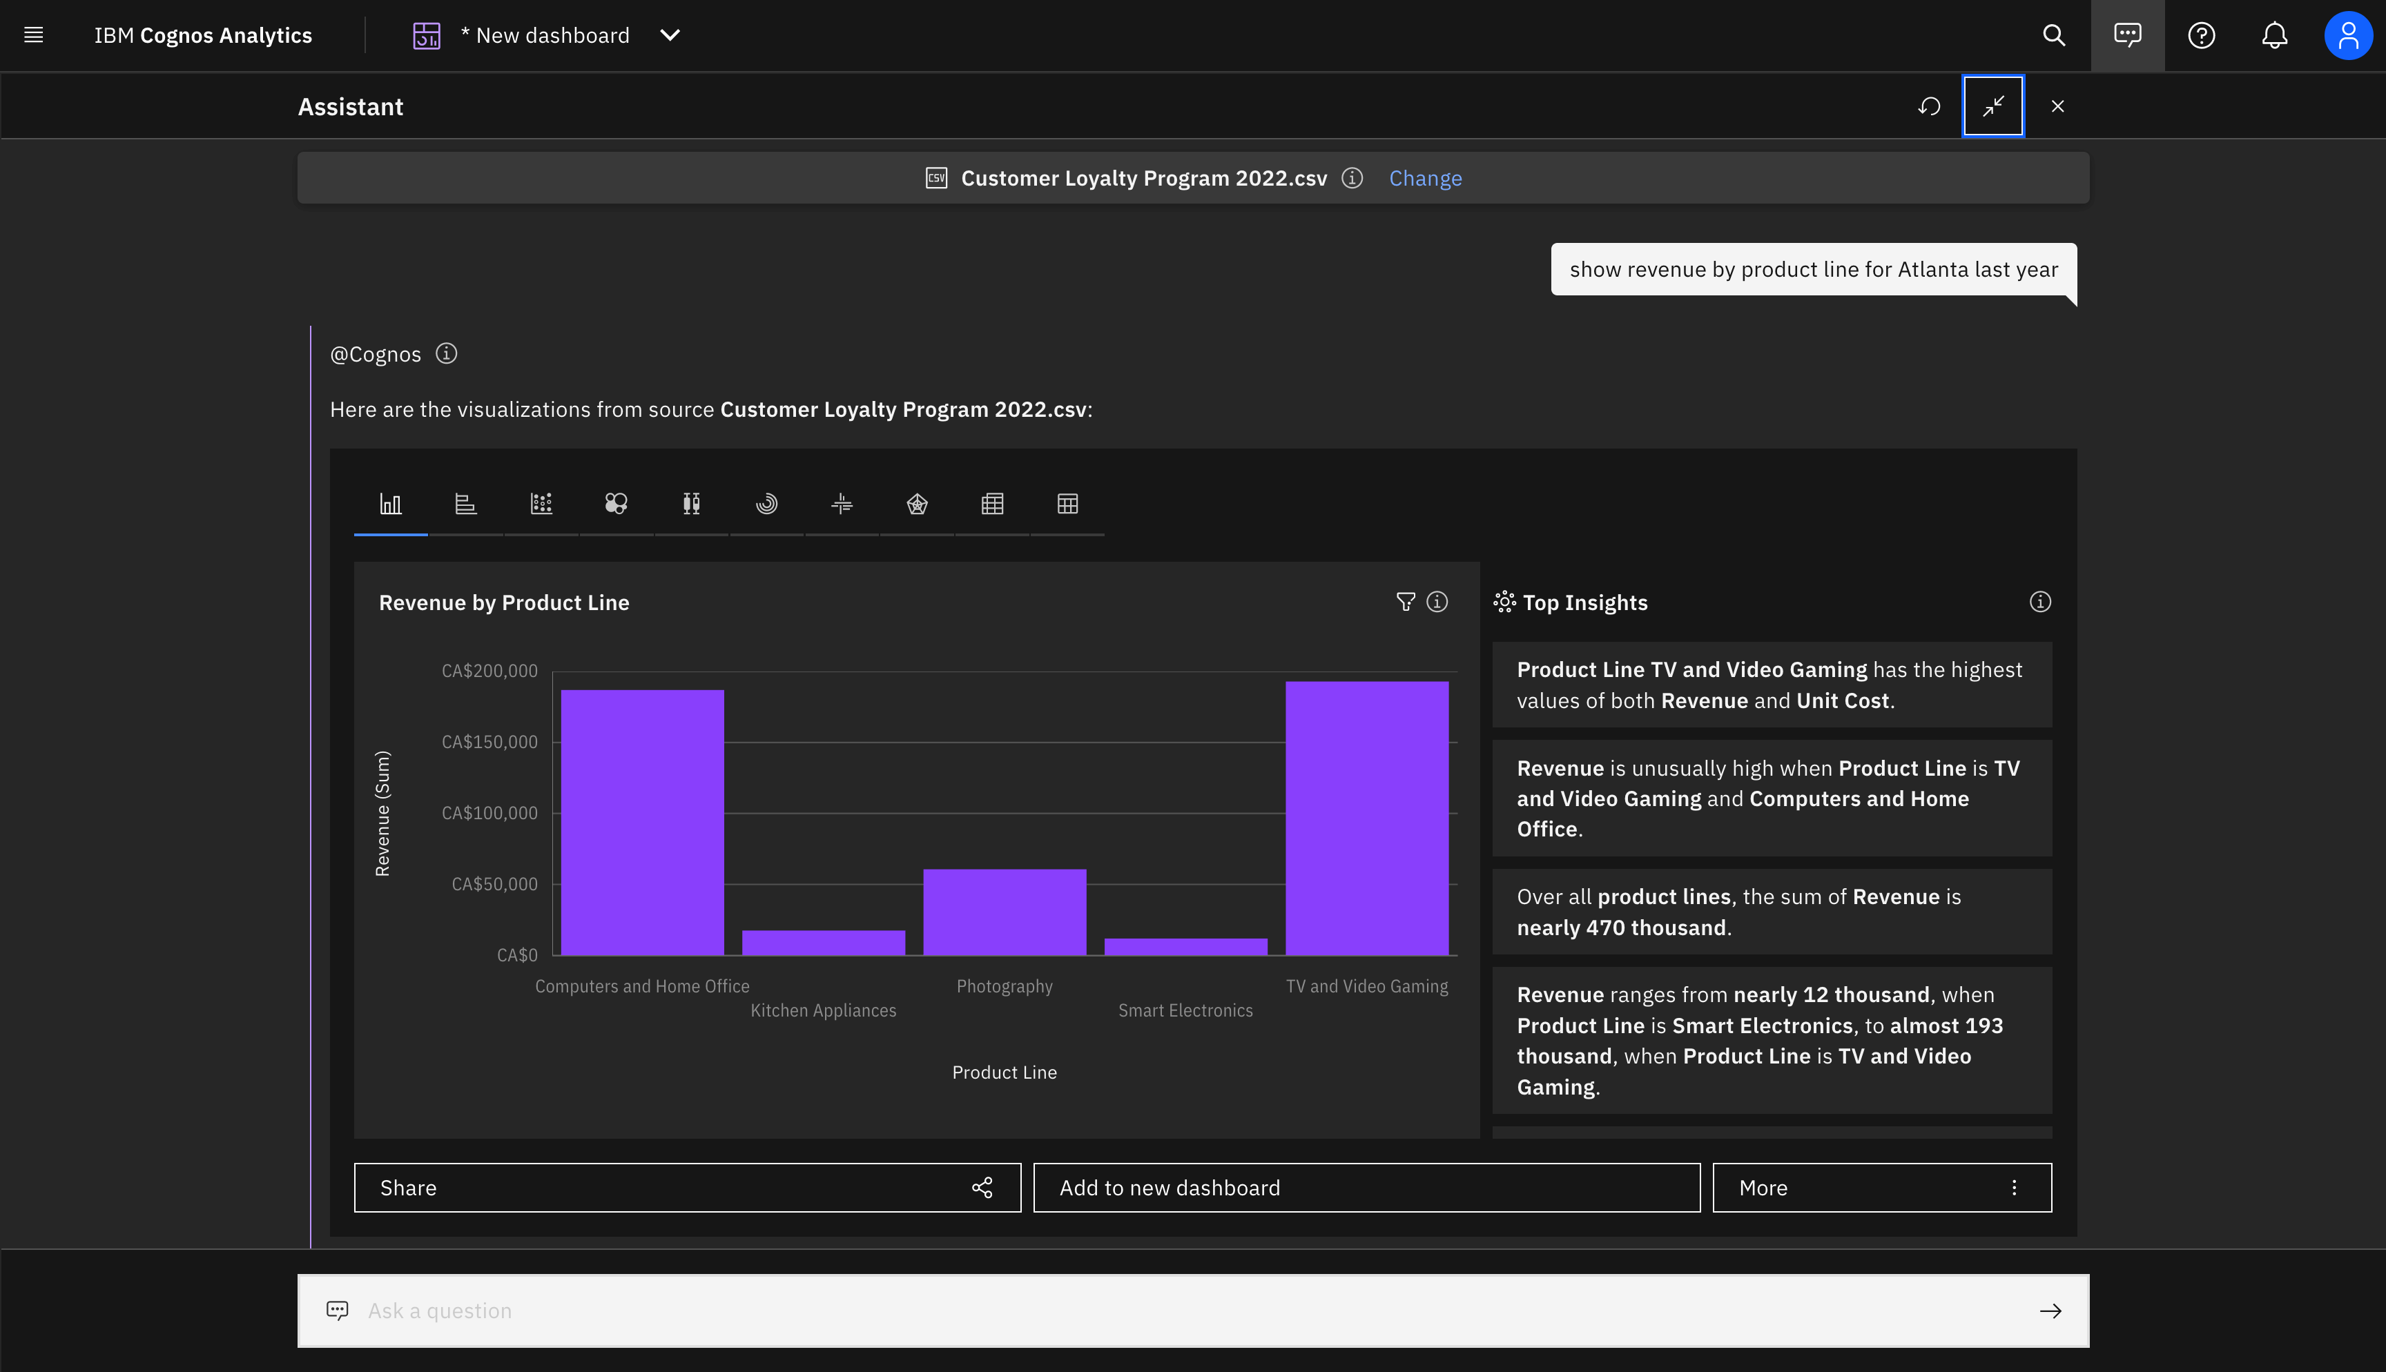Open the filter icon on Revenue chart

1405,602
